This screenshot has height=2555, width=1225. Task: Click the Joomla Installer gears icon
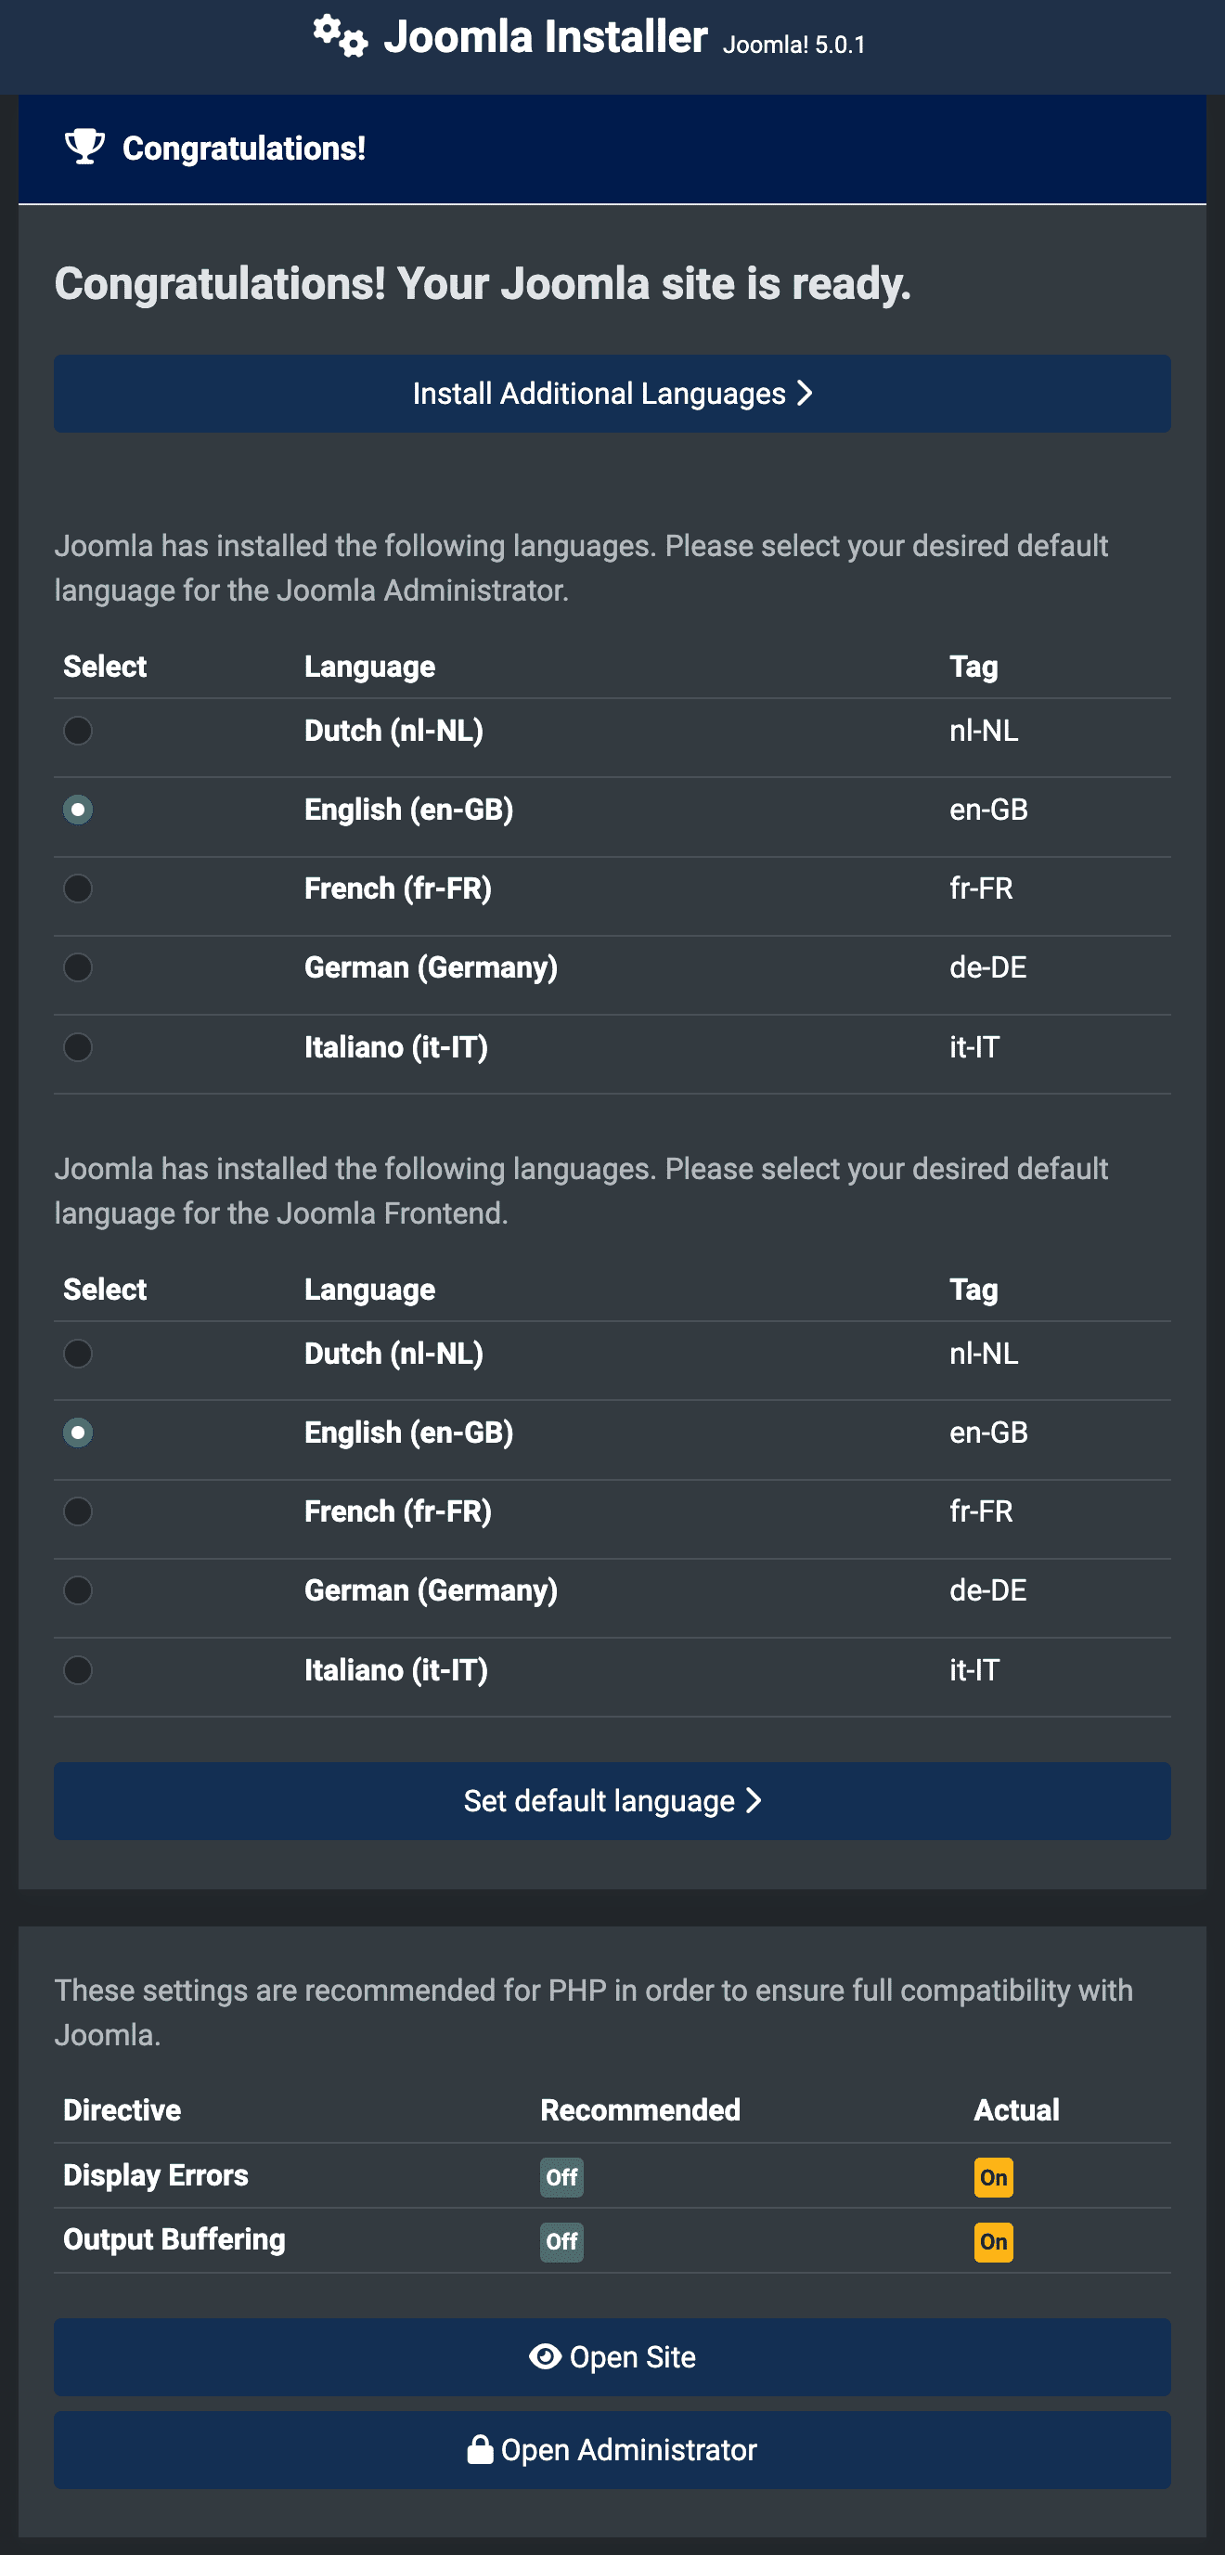pos(340,37)
